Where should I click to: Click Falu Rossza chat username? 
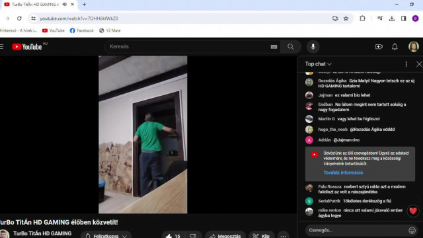tap(330, 186)
